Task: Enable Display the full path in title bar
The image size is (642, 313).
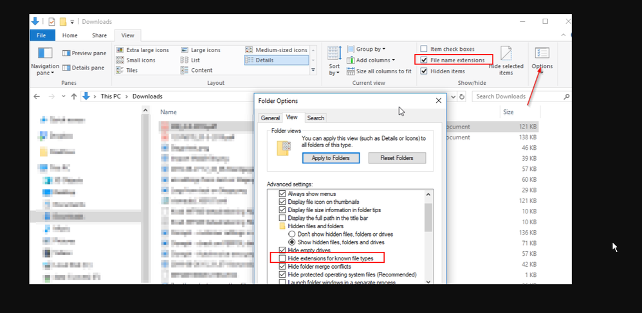Action: [x=282, y=218]
